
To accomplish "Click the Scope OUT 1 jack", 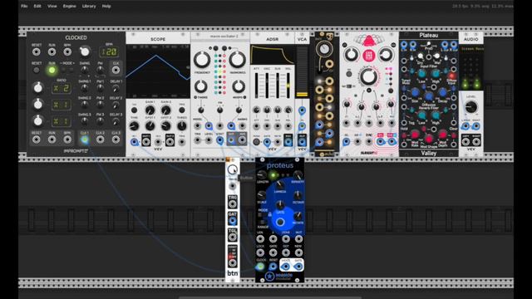I will (x=146, y=141).
